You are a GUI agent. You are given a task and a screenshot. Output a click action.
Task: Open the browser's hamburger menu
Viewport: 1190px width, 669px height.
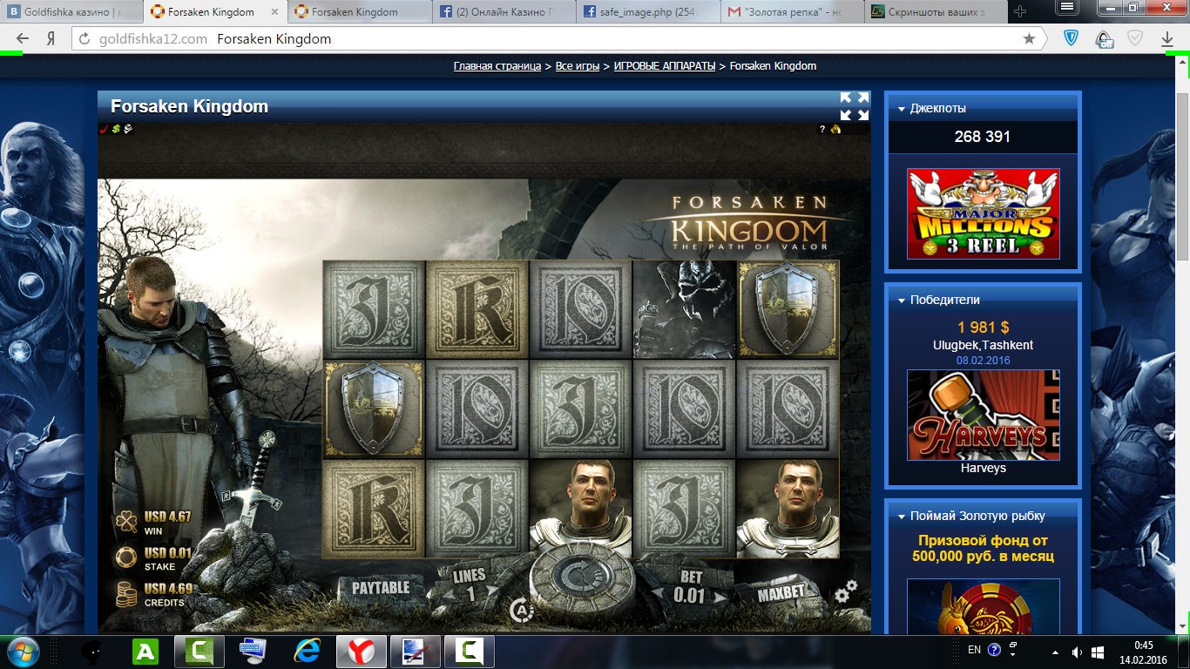[1065, 6]
